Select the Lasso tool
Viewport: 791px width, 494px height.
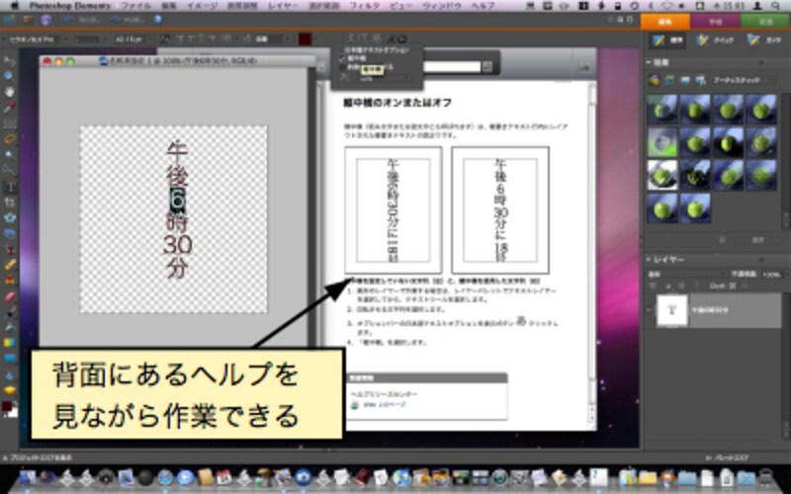click(10, 139)
